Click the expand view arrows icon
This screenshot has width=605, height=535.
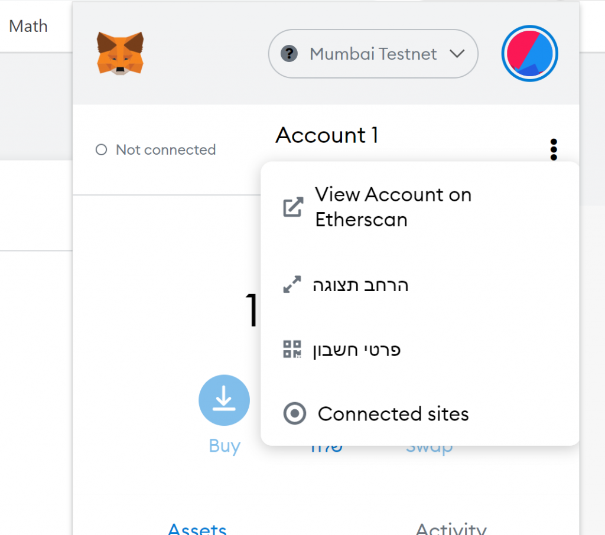pos(292,285)
